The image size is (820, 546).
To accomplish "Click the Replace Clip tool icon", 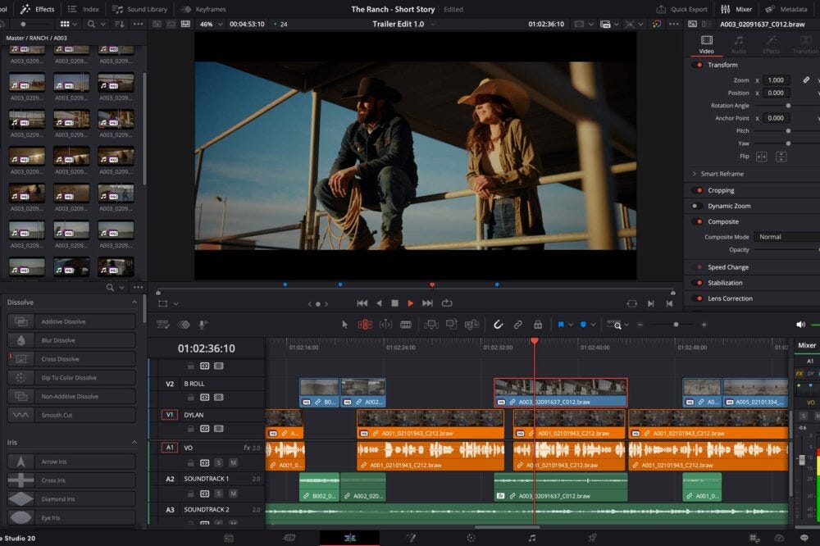I will pos(471,325).
